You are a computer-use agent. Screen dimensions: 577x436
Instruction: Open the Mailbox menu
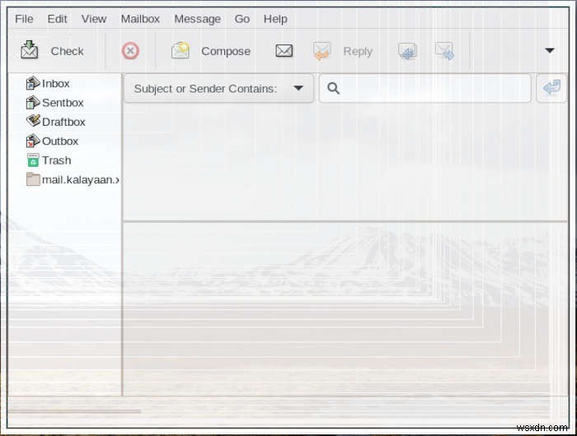click(x=140, y=19)
